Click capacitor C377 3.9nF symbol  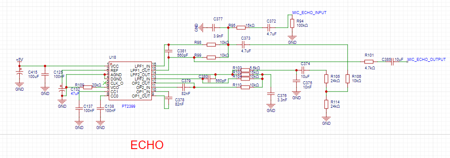[x=213, y=28]
